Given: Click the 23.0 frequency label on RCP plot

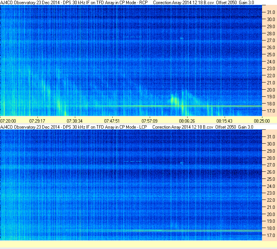Looking at the screenshot, I should pyautogui.click(x=271, y=69).
